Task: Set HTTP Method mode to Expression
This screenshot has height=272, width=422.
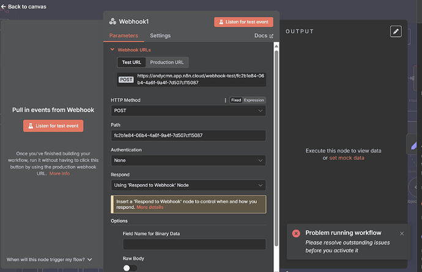Action: point(254,100)
